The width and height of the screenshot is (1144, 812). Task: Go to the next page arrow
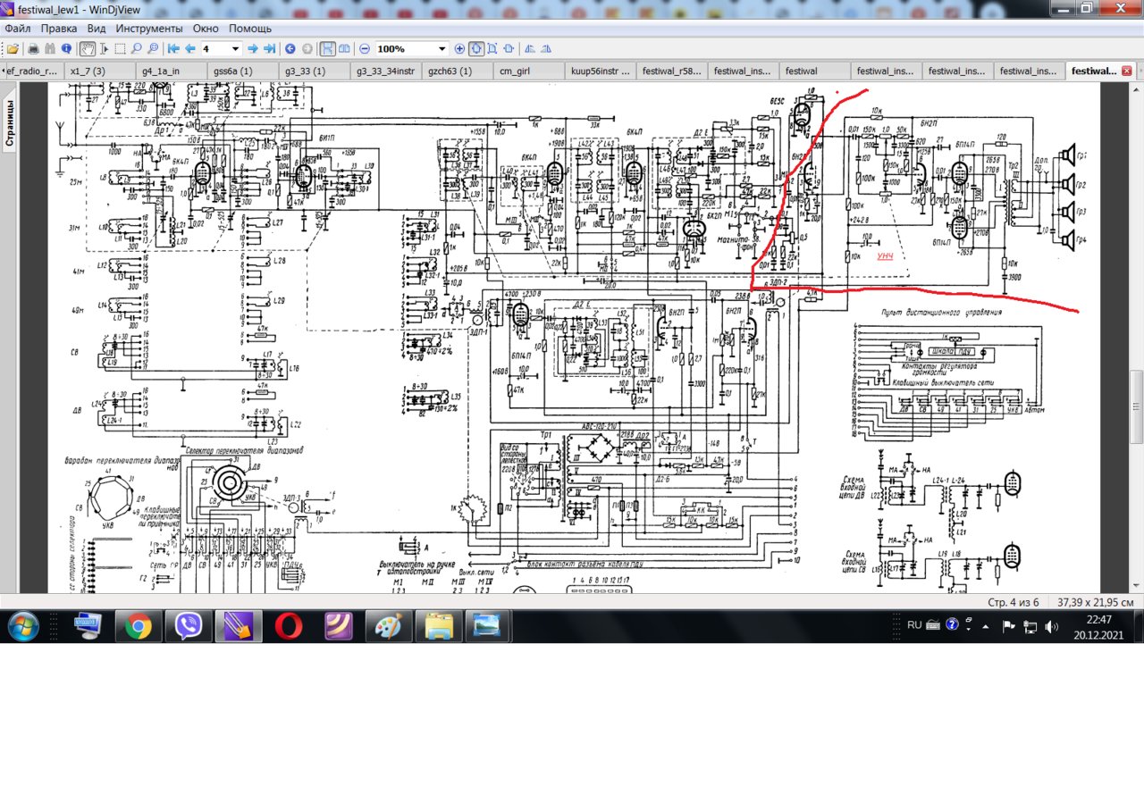(x=253, y=49)
